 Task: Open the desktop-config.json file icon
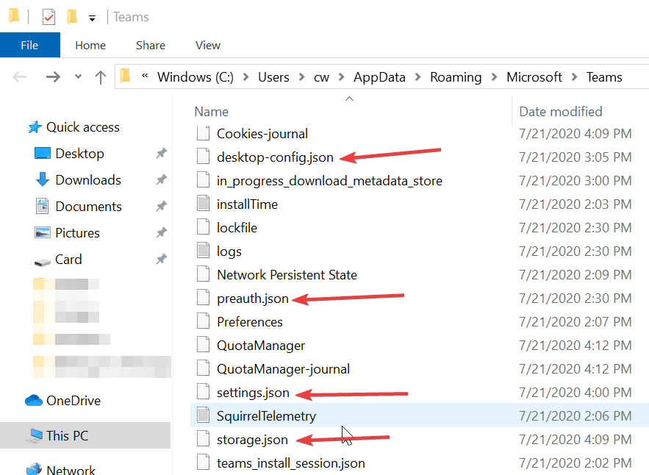pyautogui.click(x=202, y=157)
